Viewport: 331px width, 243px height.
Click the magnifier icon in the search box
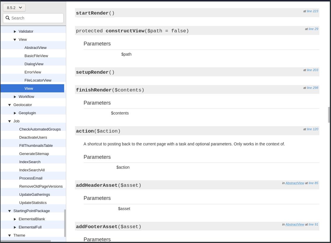coord(8,18)
